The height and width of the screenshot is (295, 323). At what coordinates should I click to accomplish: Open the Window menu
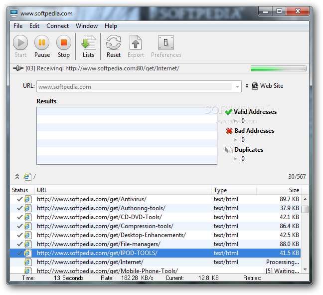pos(87,26)
